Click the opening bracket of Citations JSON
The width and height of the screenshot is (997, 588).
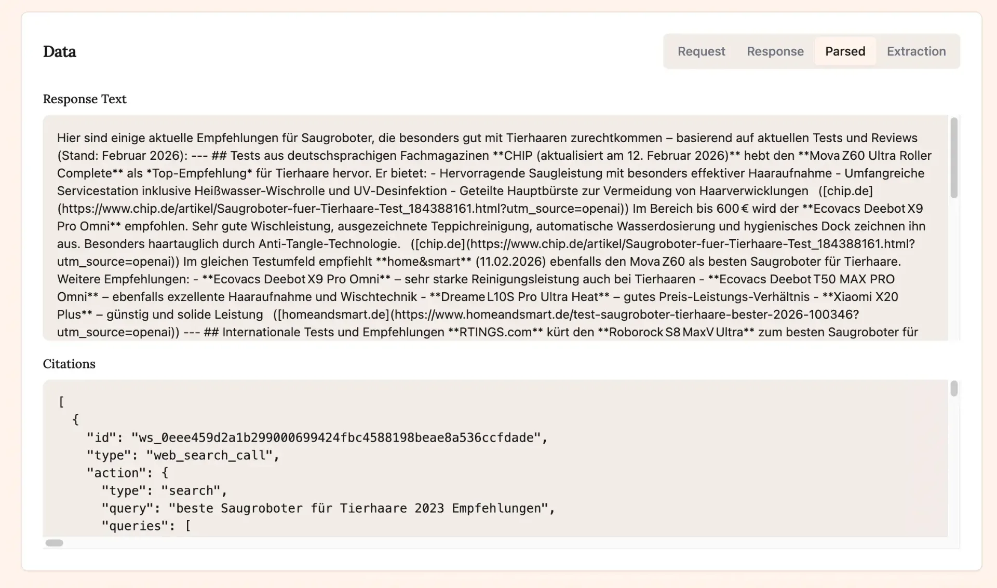coord(61,402)
